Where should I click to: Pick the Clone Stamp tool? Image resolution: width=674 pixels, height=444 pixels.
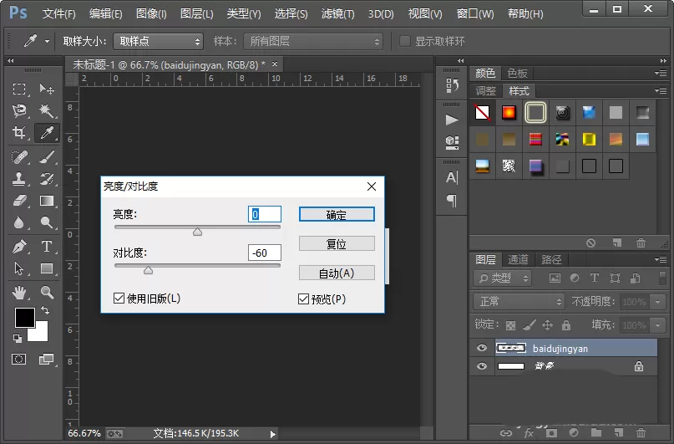19,179
